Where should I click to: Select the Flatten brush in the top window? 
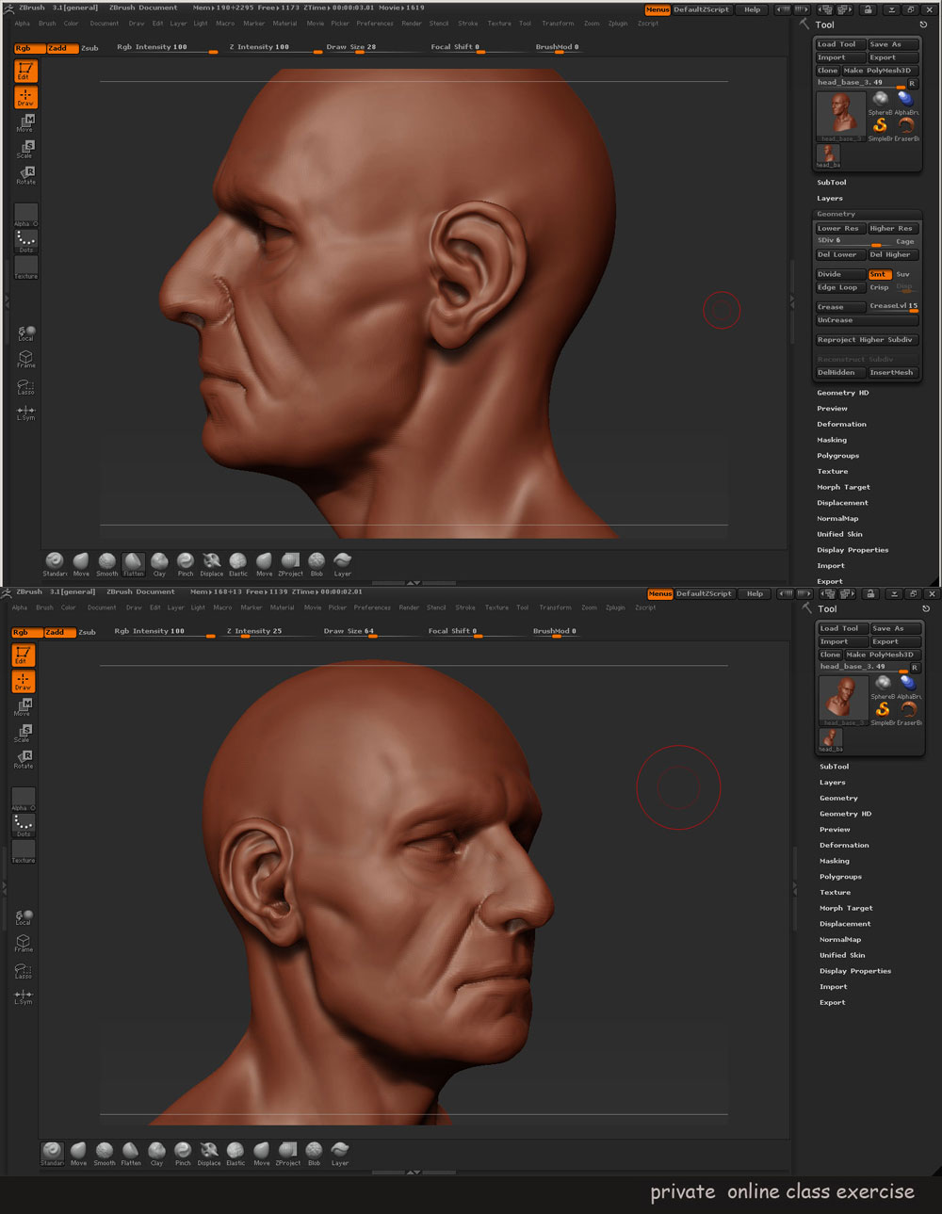click(x=134, y=563)
